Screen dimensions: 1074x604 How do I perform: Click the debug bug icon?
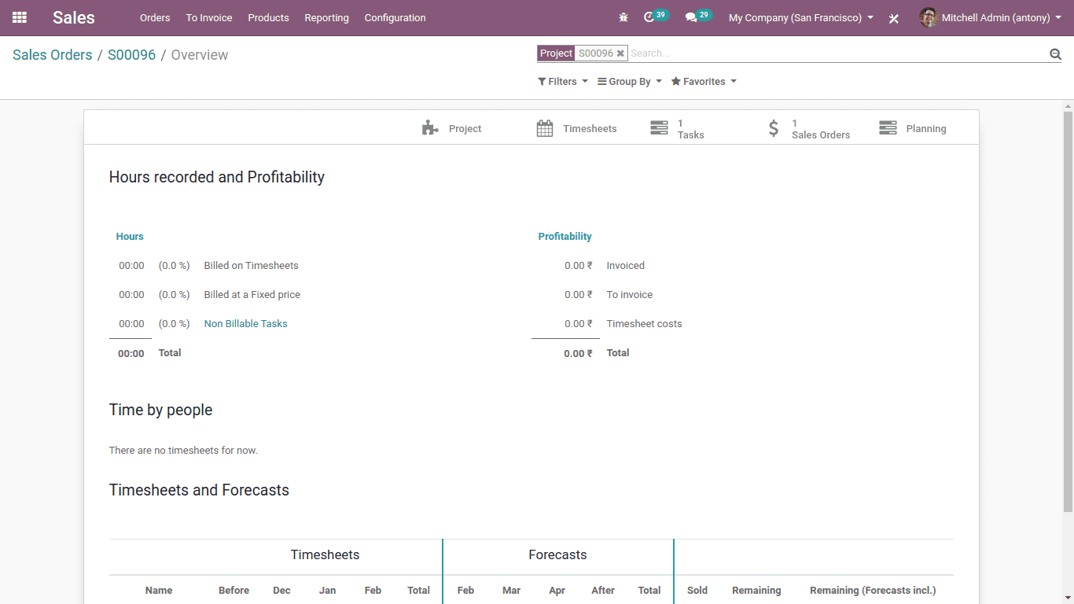point(623,17)
